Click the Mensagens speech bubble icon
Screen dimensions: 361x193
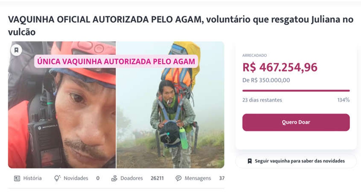click(x=178, y=178)
